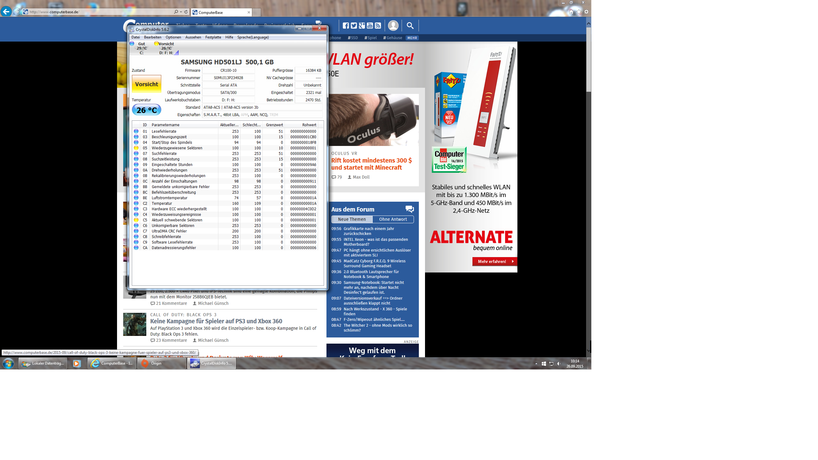Click the RSS feed icon
Viewport: 818px width, 460px height.
[x=378, y=26]
